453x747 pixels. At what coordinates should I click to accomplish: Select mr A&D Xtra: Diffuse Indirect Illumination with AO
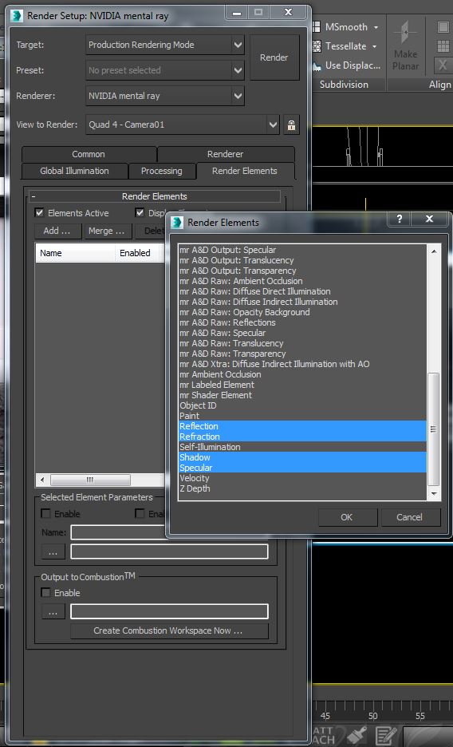[x=302, y=364]
